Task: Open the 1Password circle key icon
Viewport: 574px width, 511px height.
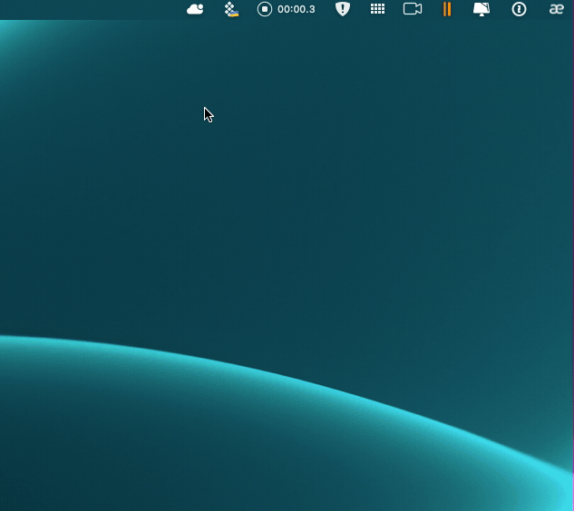Action: pos(519,9)
